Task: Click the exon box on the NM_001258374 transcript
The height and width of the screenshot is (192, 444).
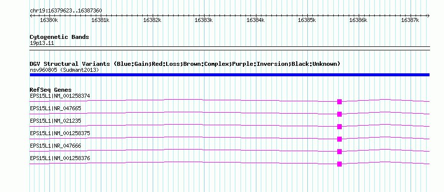Action: tap(340, 102)
